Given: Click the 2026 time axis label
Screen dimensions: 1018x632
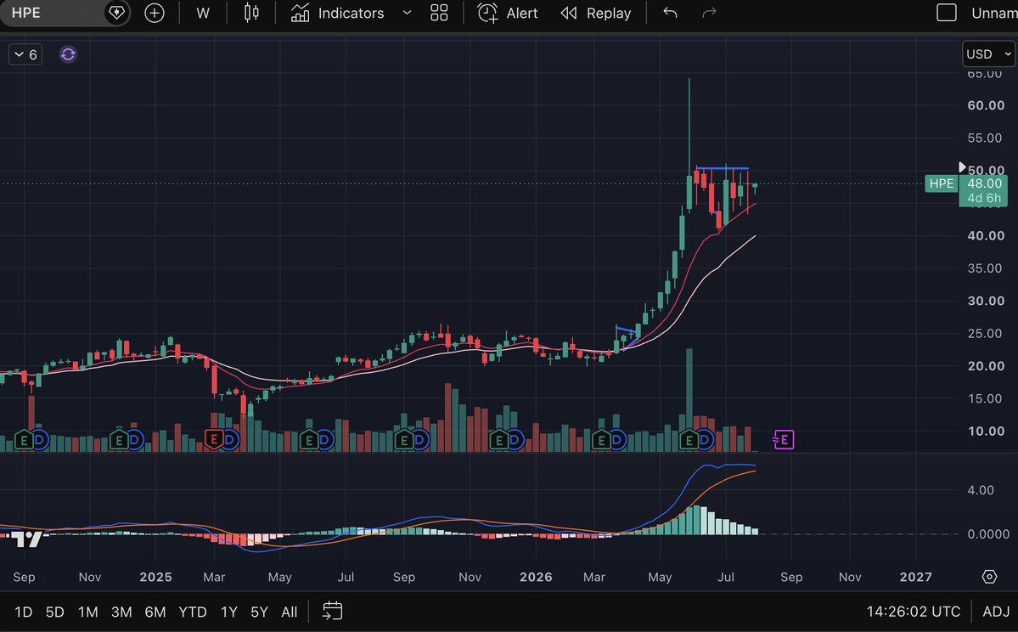Looking at the screenshot, I should coord(536,577).
